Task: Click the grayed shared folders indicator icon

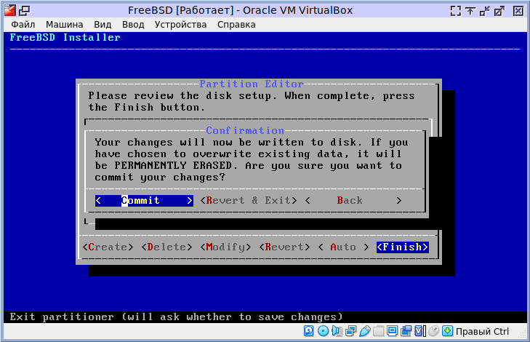Action: (378, 331)
